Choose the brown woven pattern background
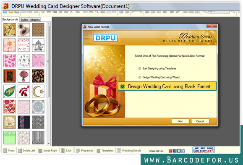The image size is (243, 165). point(38,30)
